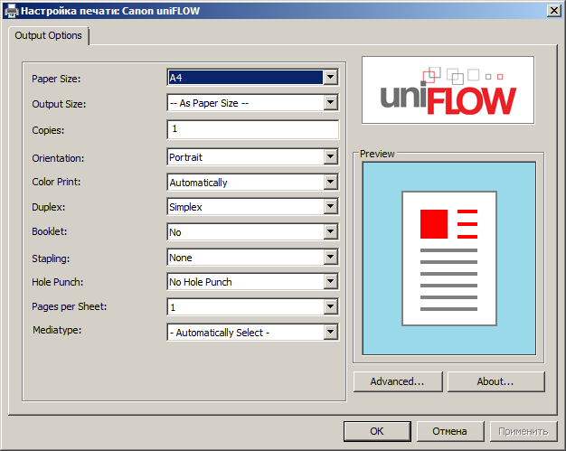Open the Paper Size A4 dropdown
This screenshot has width=566, height=451.
252,77
